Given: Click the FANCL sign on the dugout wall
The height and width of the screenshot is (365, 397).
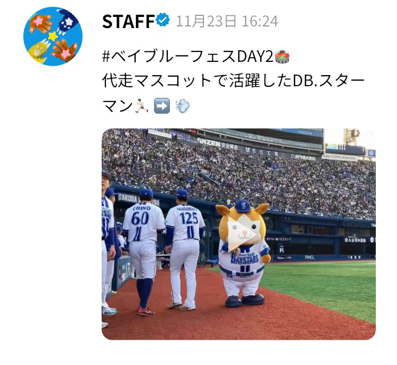Looking at the screenshot, I should [310, 257].
